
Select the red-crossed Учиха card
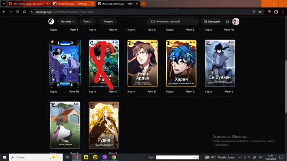tap(104, 63)
